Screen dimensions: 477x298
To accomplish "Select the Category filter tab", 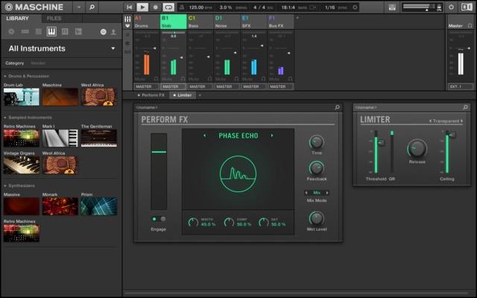I will [14, 63].
